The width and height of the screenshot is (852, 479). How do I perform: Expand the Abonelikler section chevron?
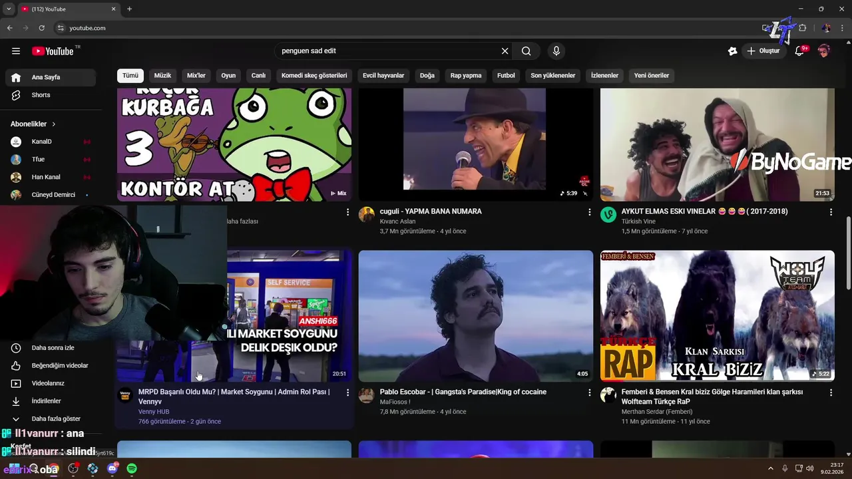coord(54,124)
